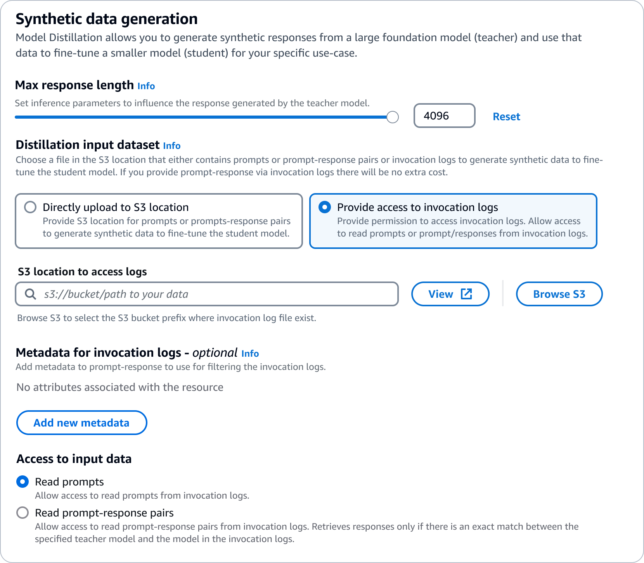644x563 pixels.
Task: Select 'Read prompt-response pairs' access option
Action: pos(23,513)
